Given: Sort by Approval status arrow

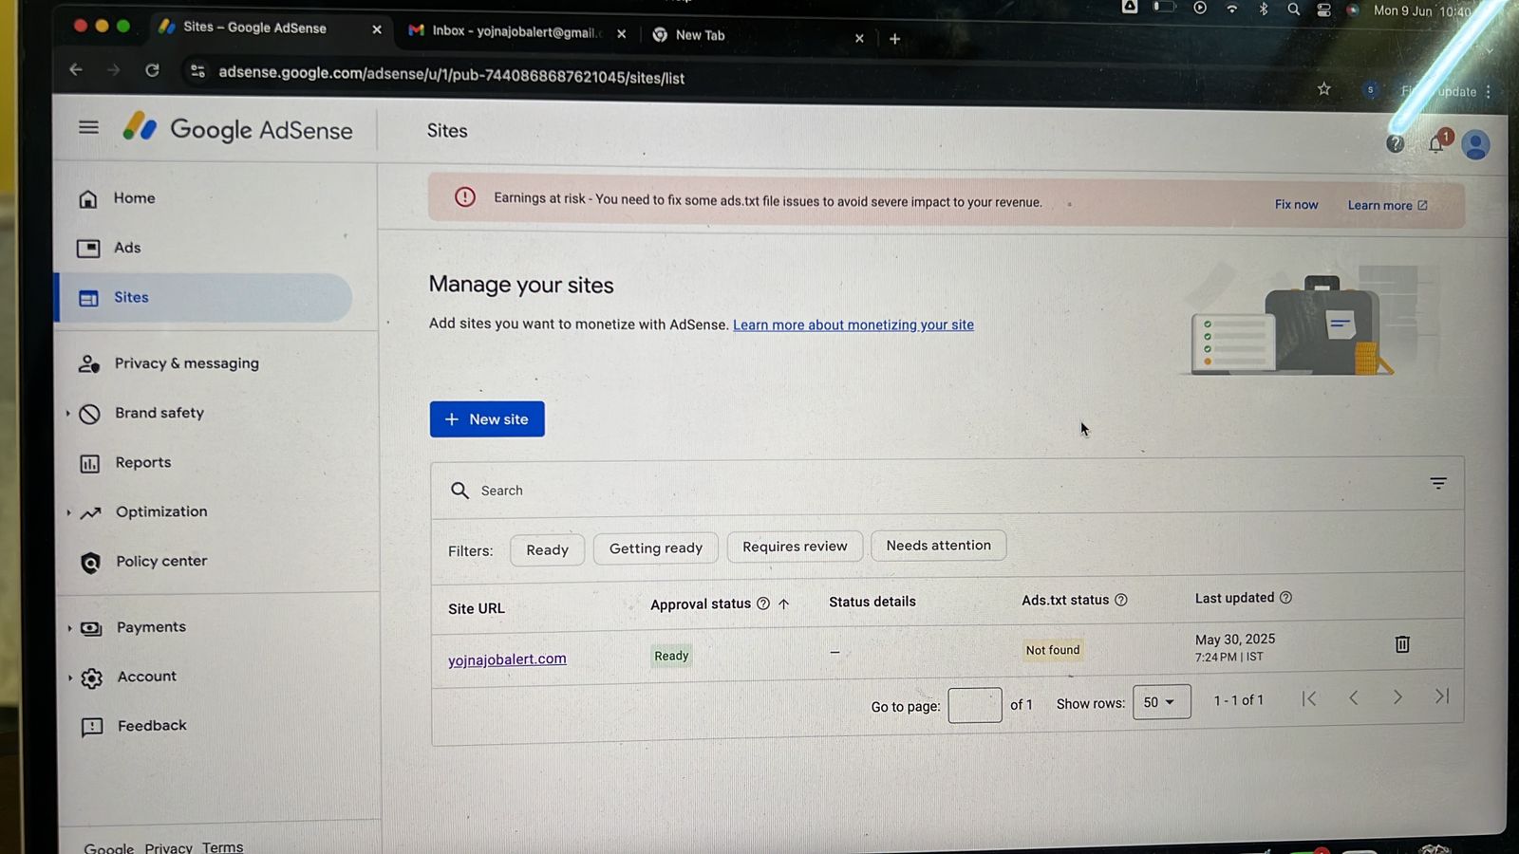Looking at the screenshot, I should (x=784, y=603).
